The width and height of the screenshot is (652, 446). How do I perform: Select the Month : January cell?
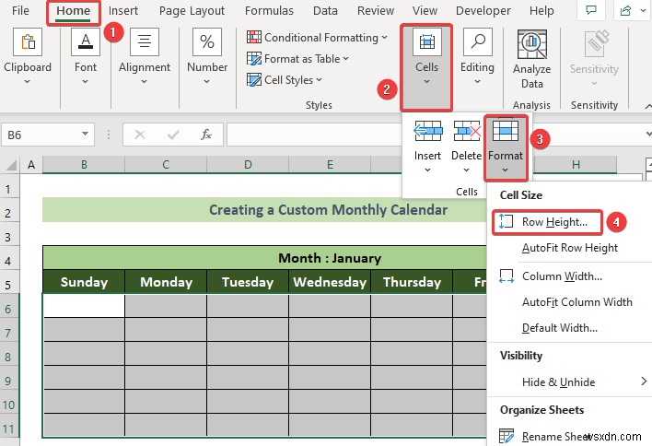[x=264, y=258]
